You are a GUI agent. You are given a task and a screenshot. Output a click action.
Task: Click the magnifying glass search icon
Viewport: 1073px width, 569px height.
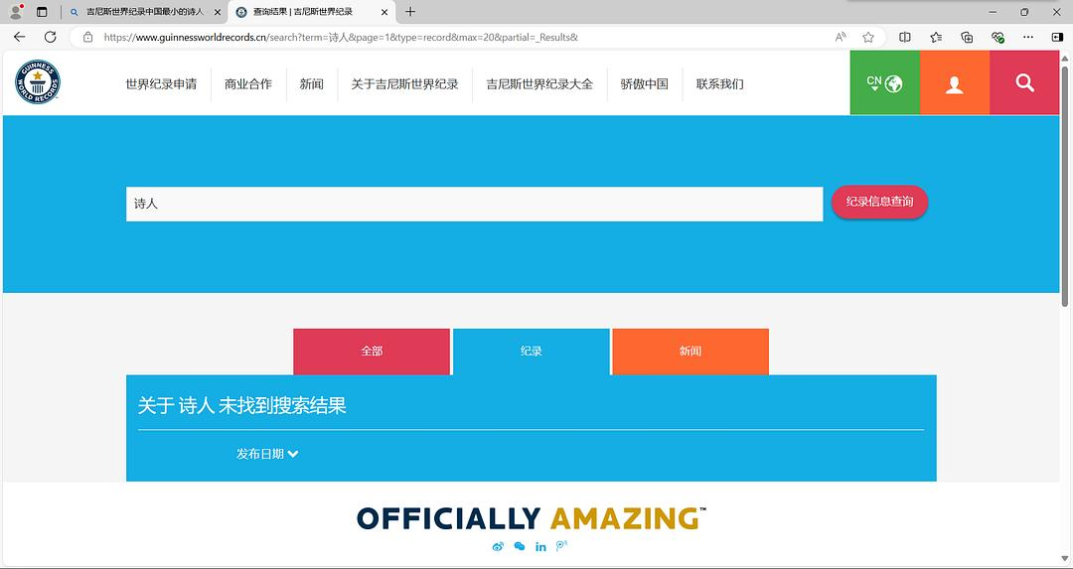click(1024, 83)
